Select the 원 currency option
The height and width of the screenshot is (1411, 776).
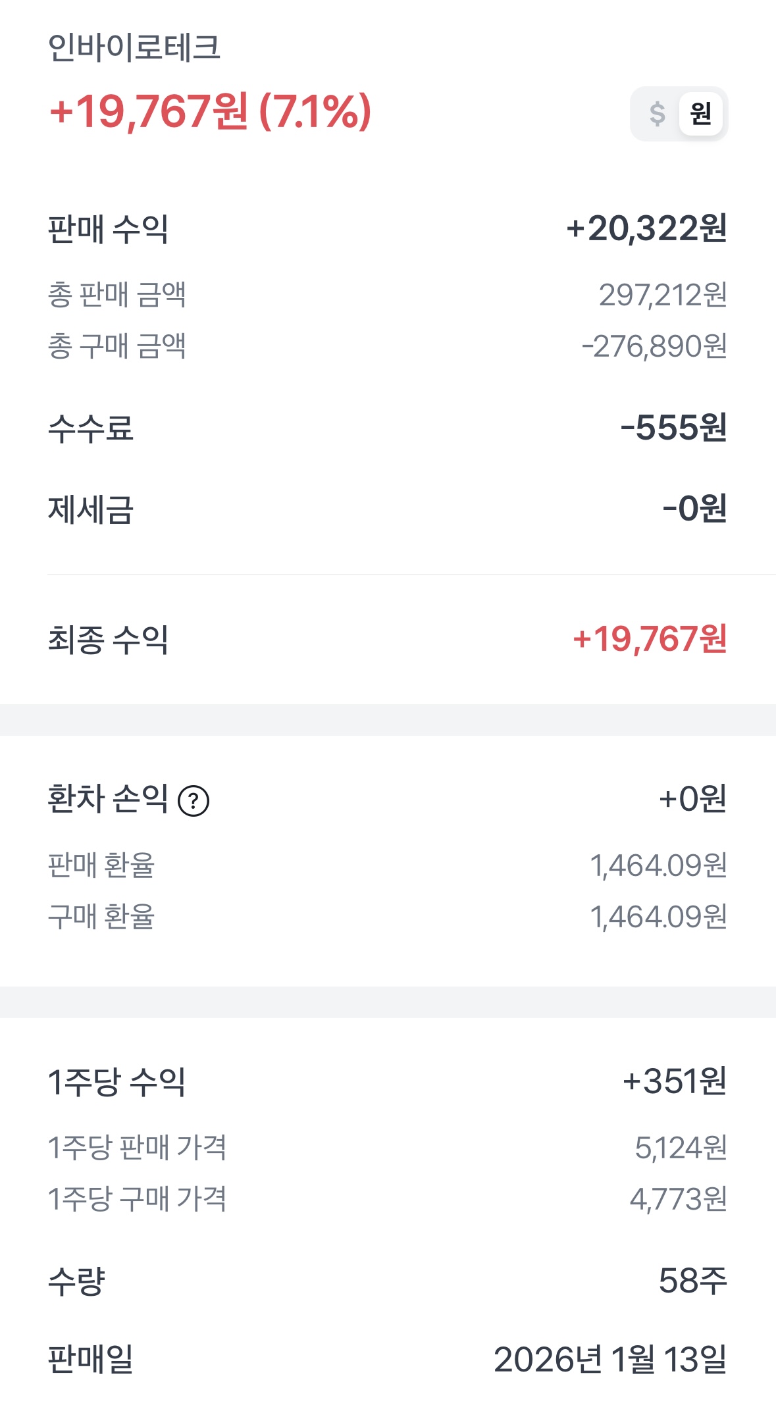pos(700,114)
